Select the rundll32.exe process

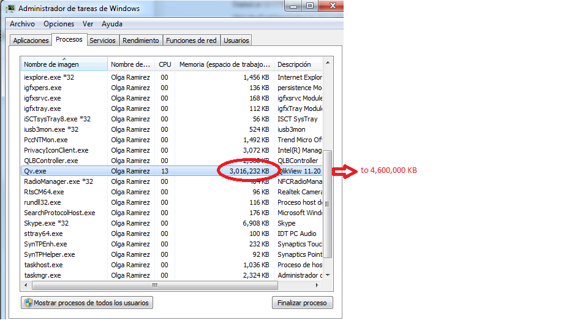click(x=171, y=203)
